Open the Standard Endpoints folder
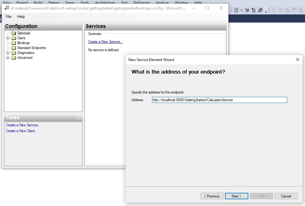This screenshot has height=206, width=305. [32, 48]
